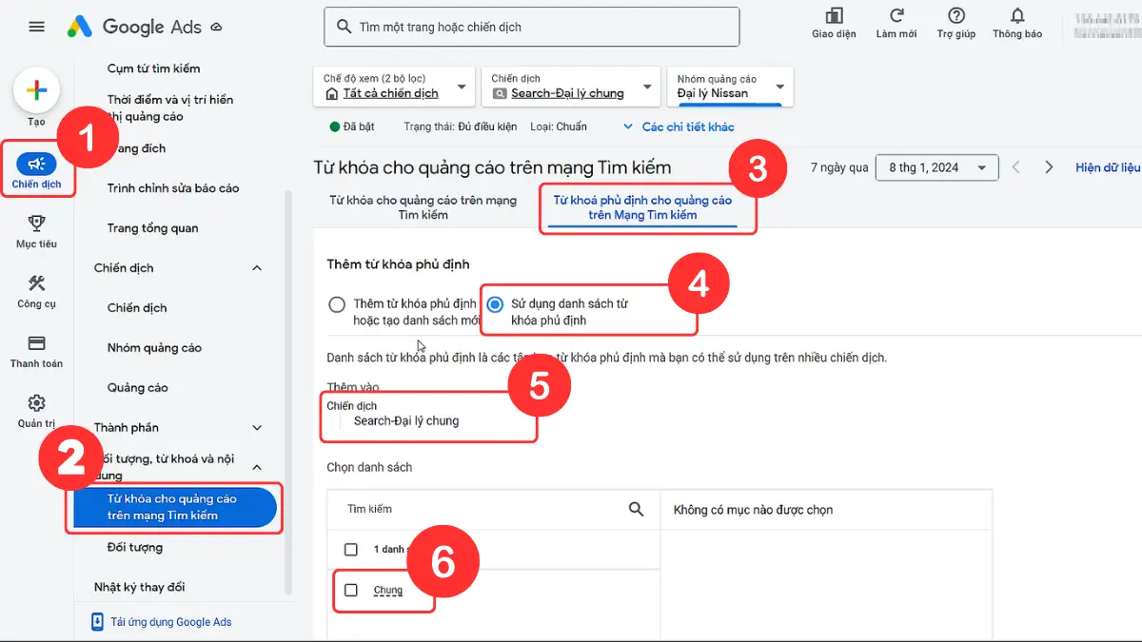This screenshot has width=1142, height=642.
Task: Open the hamburger main menu
Action: click(37, 27)
